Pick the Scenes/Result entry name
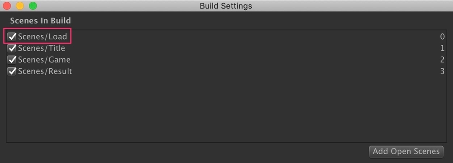Screen dimensions: 453x163 [45, 71]
